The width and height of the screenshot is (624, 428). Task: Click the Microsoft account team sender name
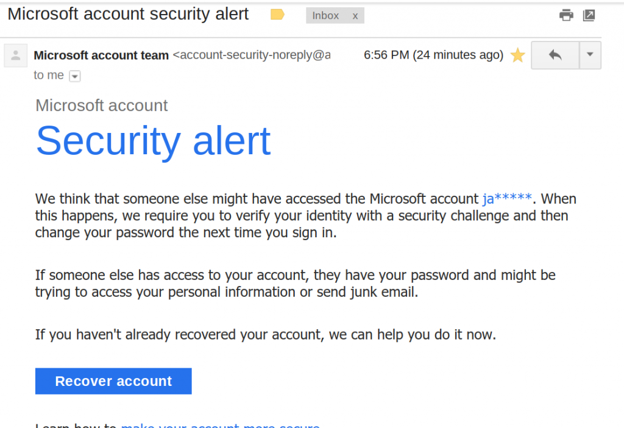[101, 55]
